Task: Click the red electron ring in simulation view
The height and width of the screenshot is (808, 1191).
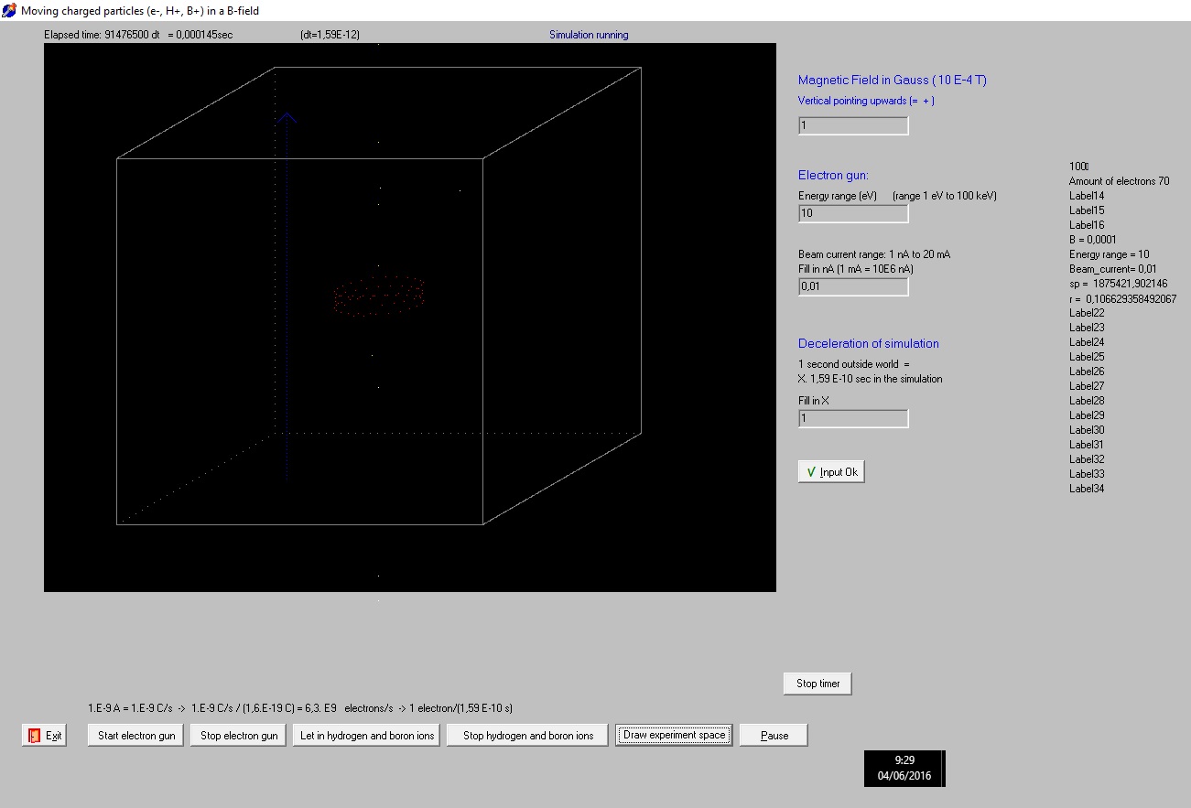Action: coord(380,296)
